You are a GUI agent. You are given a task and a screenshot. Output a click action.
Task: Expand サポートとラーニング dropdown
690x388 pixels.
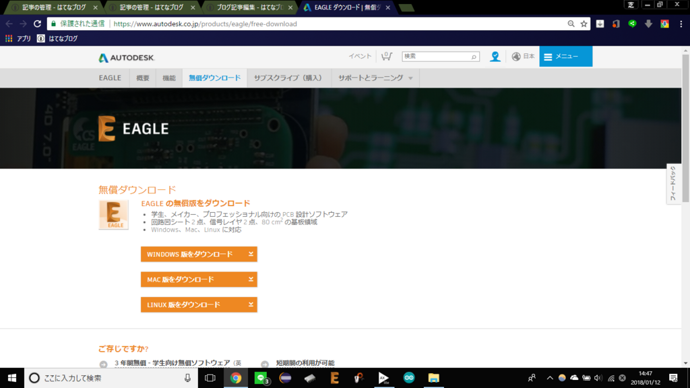point(375,78)
